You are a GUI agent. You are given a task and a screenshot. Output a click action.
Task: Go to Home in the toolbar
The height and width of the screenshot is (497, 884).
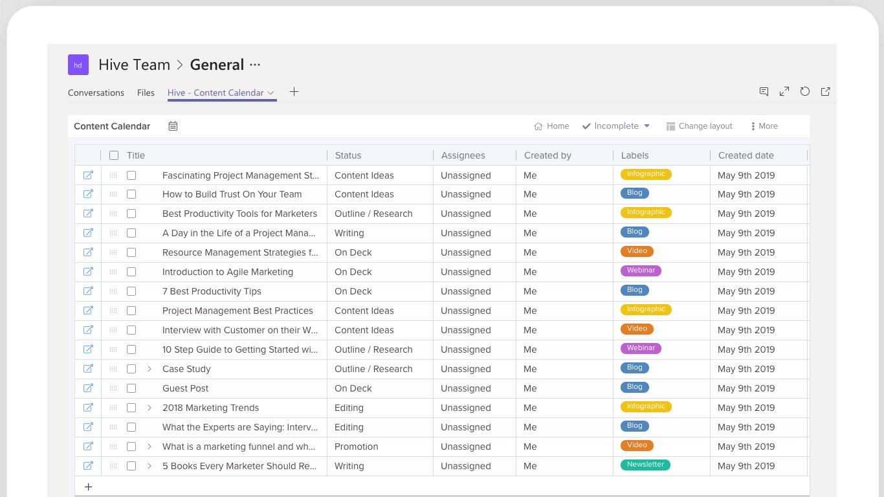551,126
